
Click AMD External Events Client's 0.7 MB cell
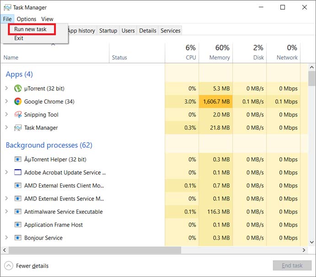216,185
